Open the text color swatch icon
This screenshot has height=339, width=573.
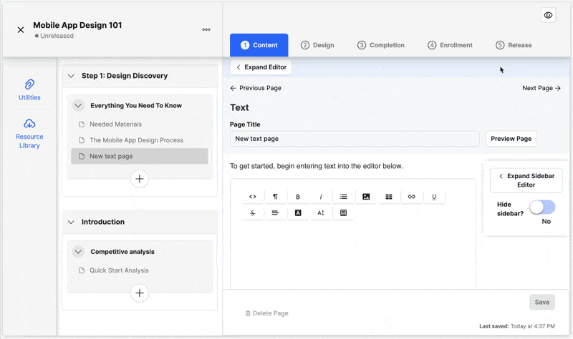[298, 212]
